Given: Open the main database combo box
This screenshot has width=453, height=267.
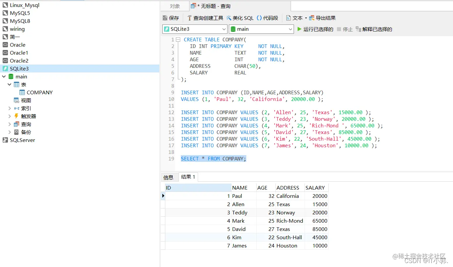Looking at the screenshot, I should pyautogui.click(x=261, y=29).
